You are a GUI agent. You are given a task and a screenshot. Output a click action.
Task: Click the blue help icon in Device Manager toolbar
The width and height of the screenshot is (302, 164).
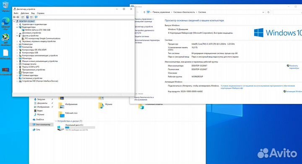coord(27,17)
